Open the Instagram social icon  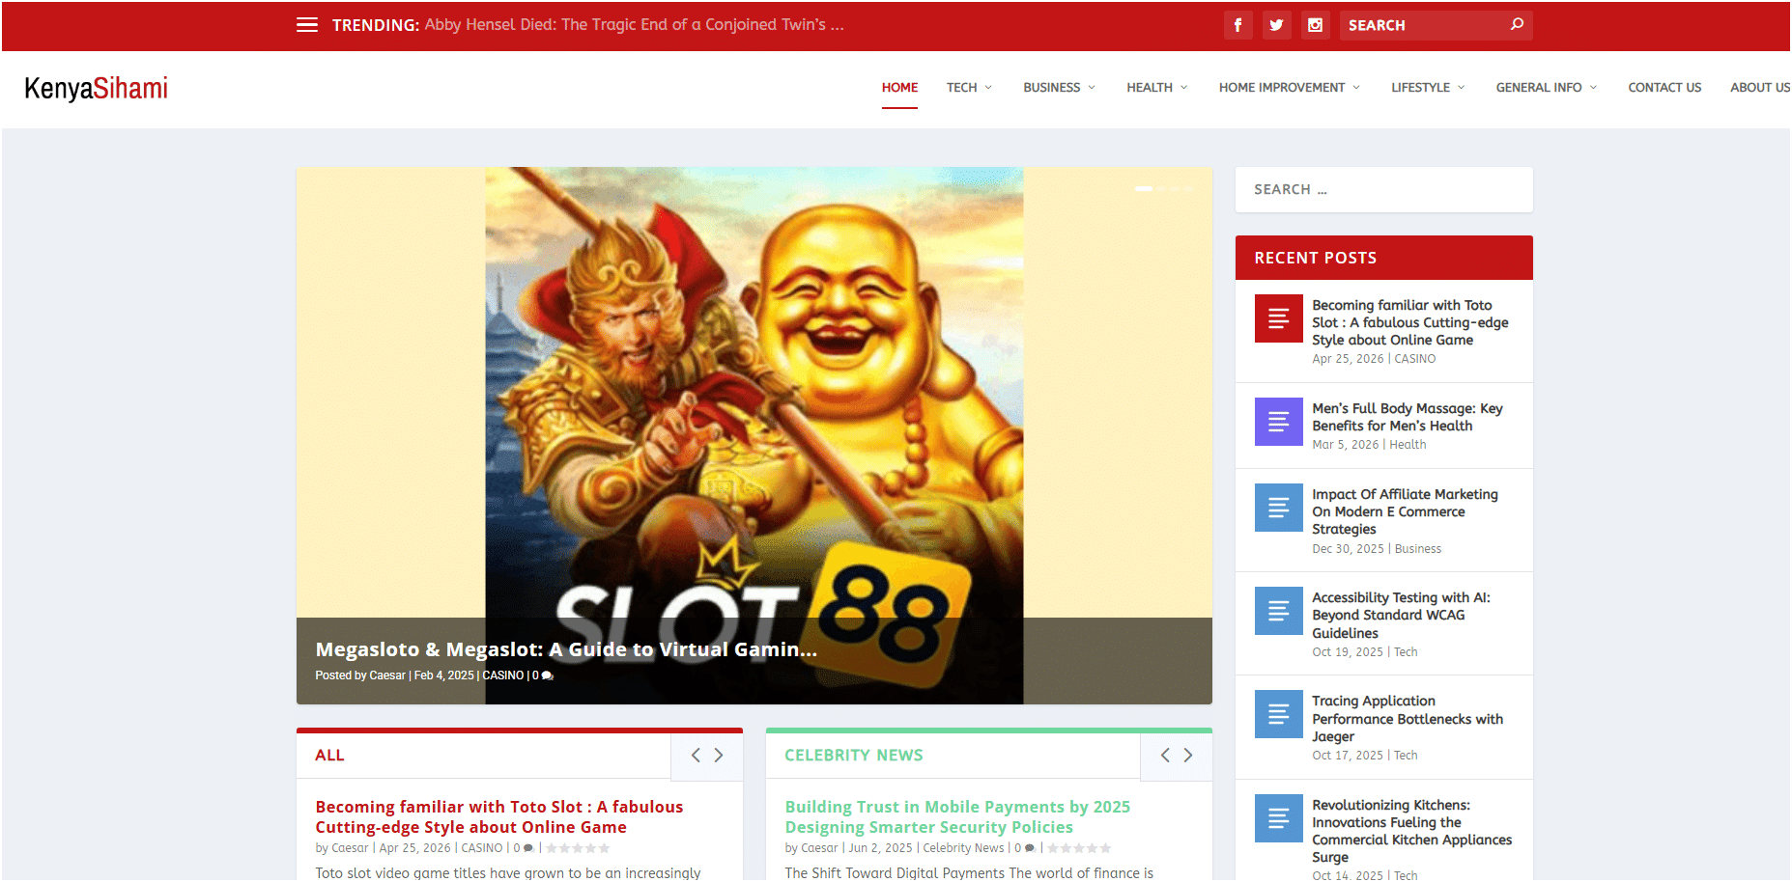pos(1315,25)
